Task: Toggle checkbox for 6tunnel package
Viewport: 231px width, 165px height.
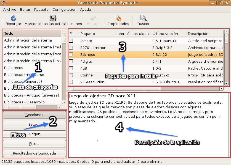Action: (71, 75)
